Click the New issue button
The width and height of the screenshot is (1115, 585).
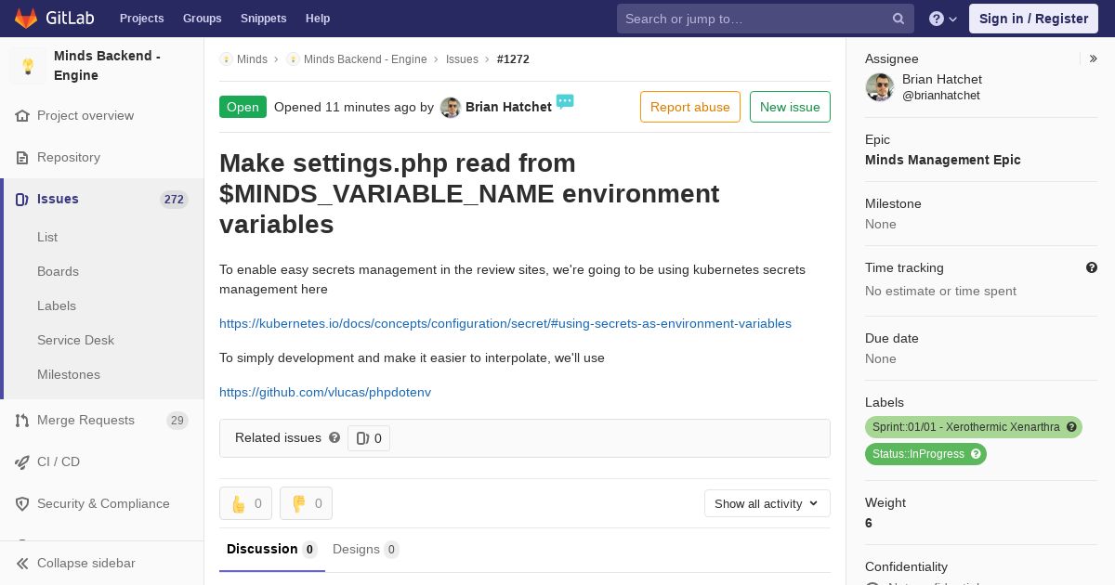tap(790, 107)
